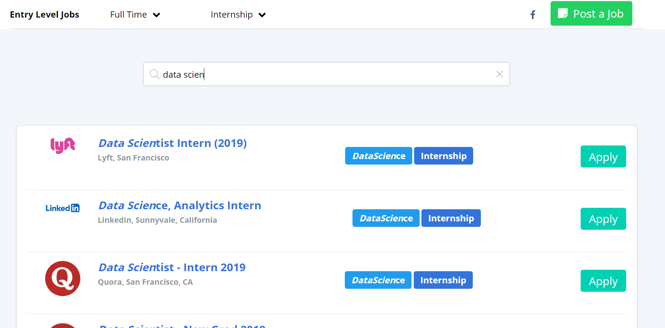Click the Post a Job button
Image resolution: width=665 pixels, height=328 pixels.
pos(591,14)
